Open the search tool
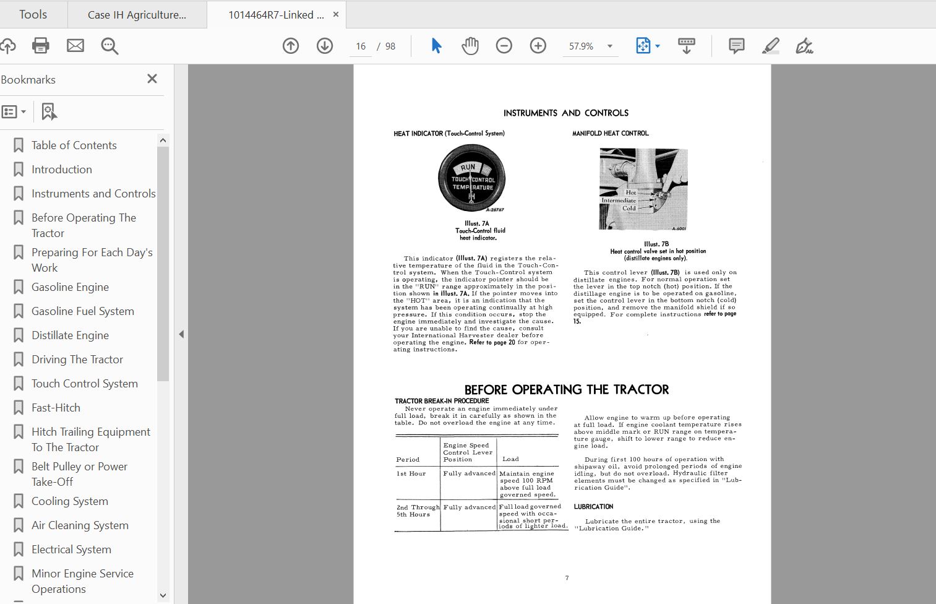The image size is (936, 604). 109,45
